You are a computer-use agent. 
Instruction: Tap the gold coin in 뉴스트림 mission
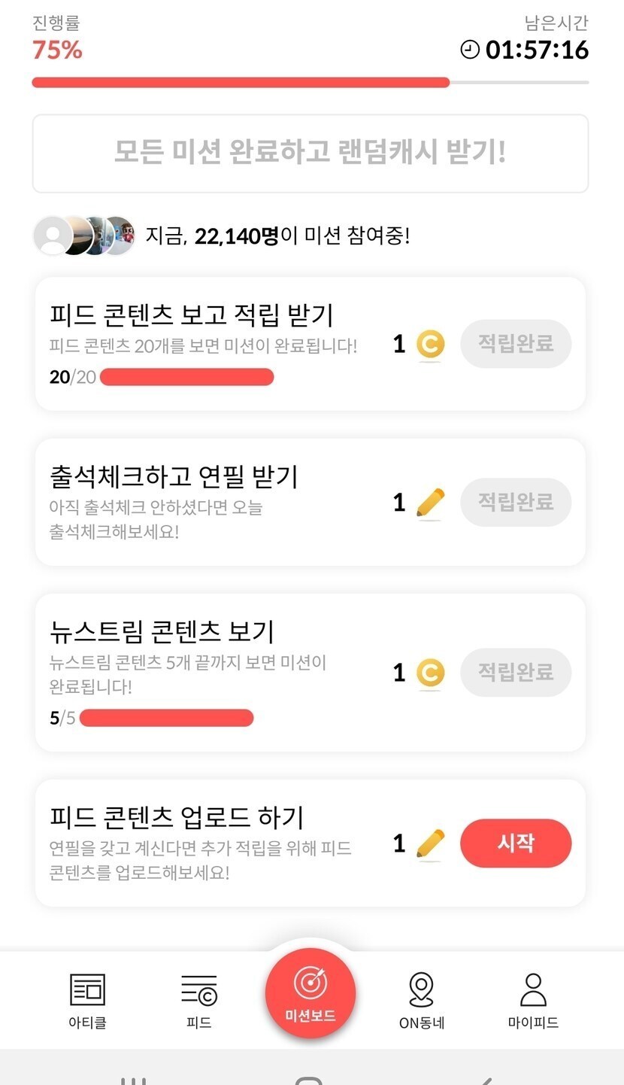(x=430, y=673)
